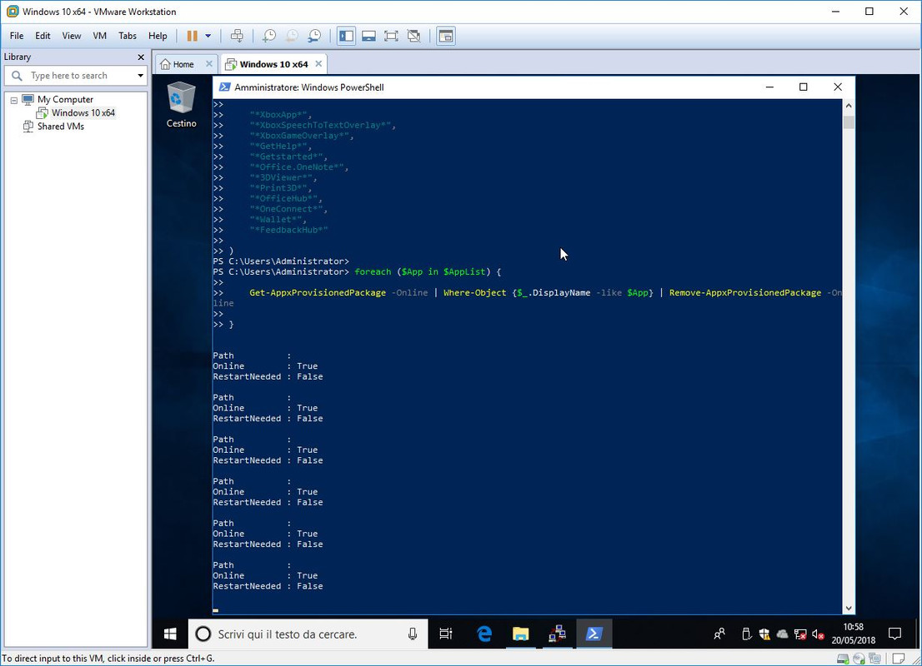Open the library search filter dropdown
Viewport: 922px width, 666px height.
pos(140,75)
